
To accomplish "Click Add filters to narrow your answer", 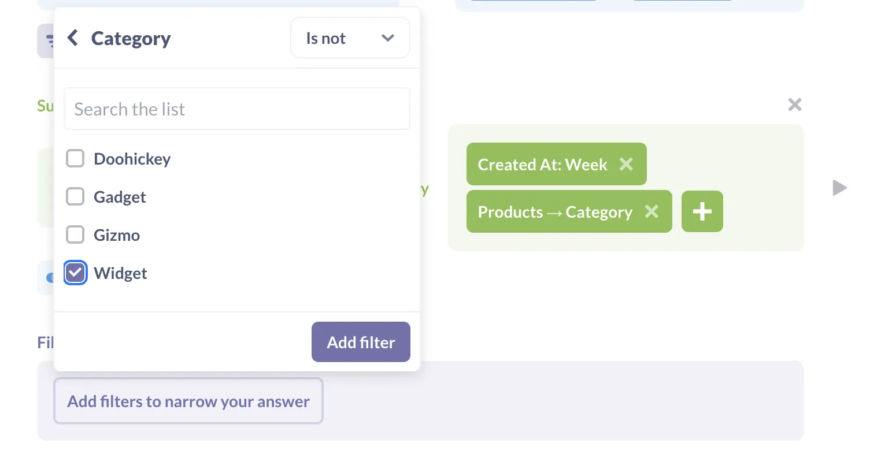I will coord(188,401).
